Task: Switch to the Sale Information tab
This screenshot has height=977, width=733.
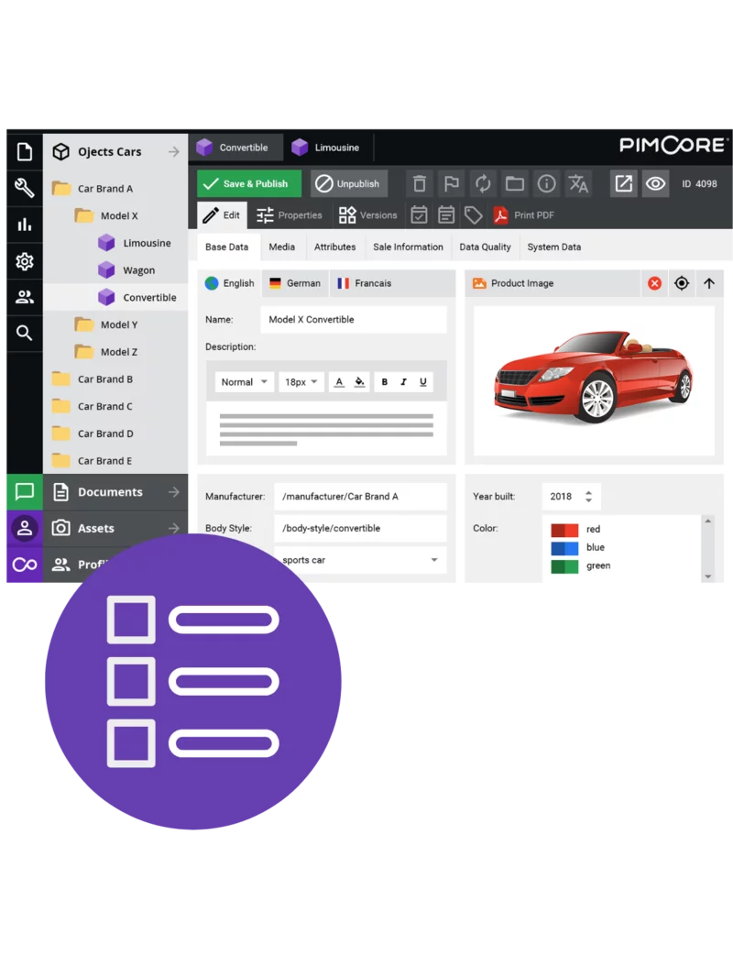Action: [408, 247]
